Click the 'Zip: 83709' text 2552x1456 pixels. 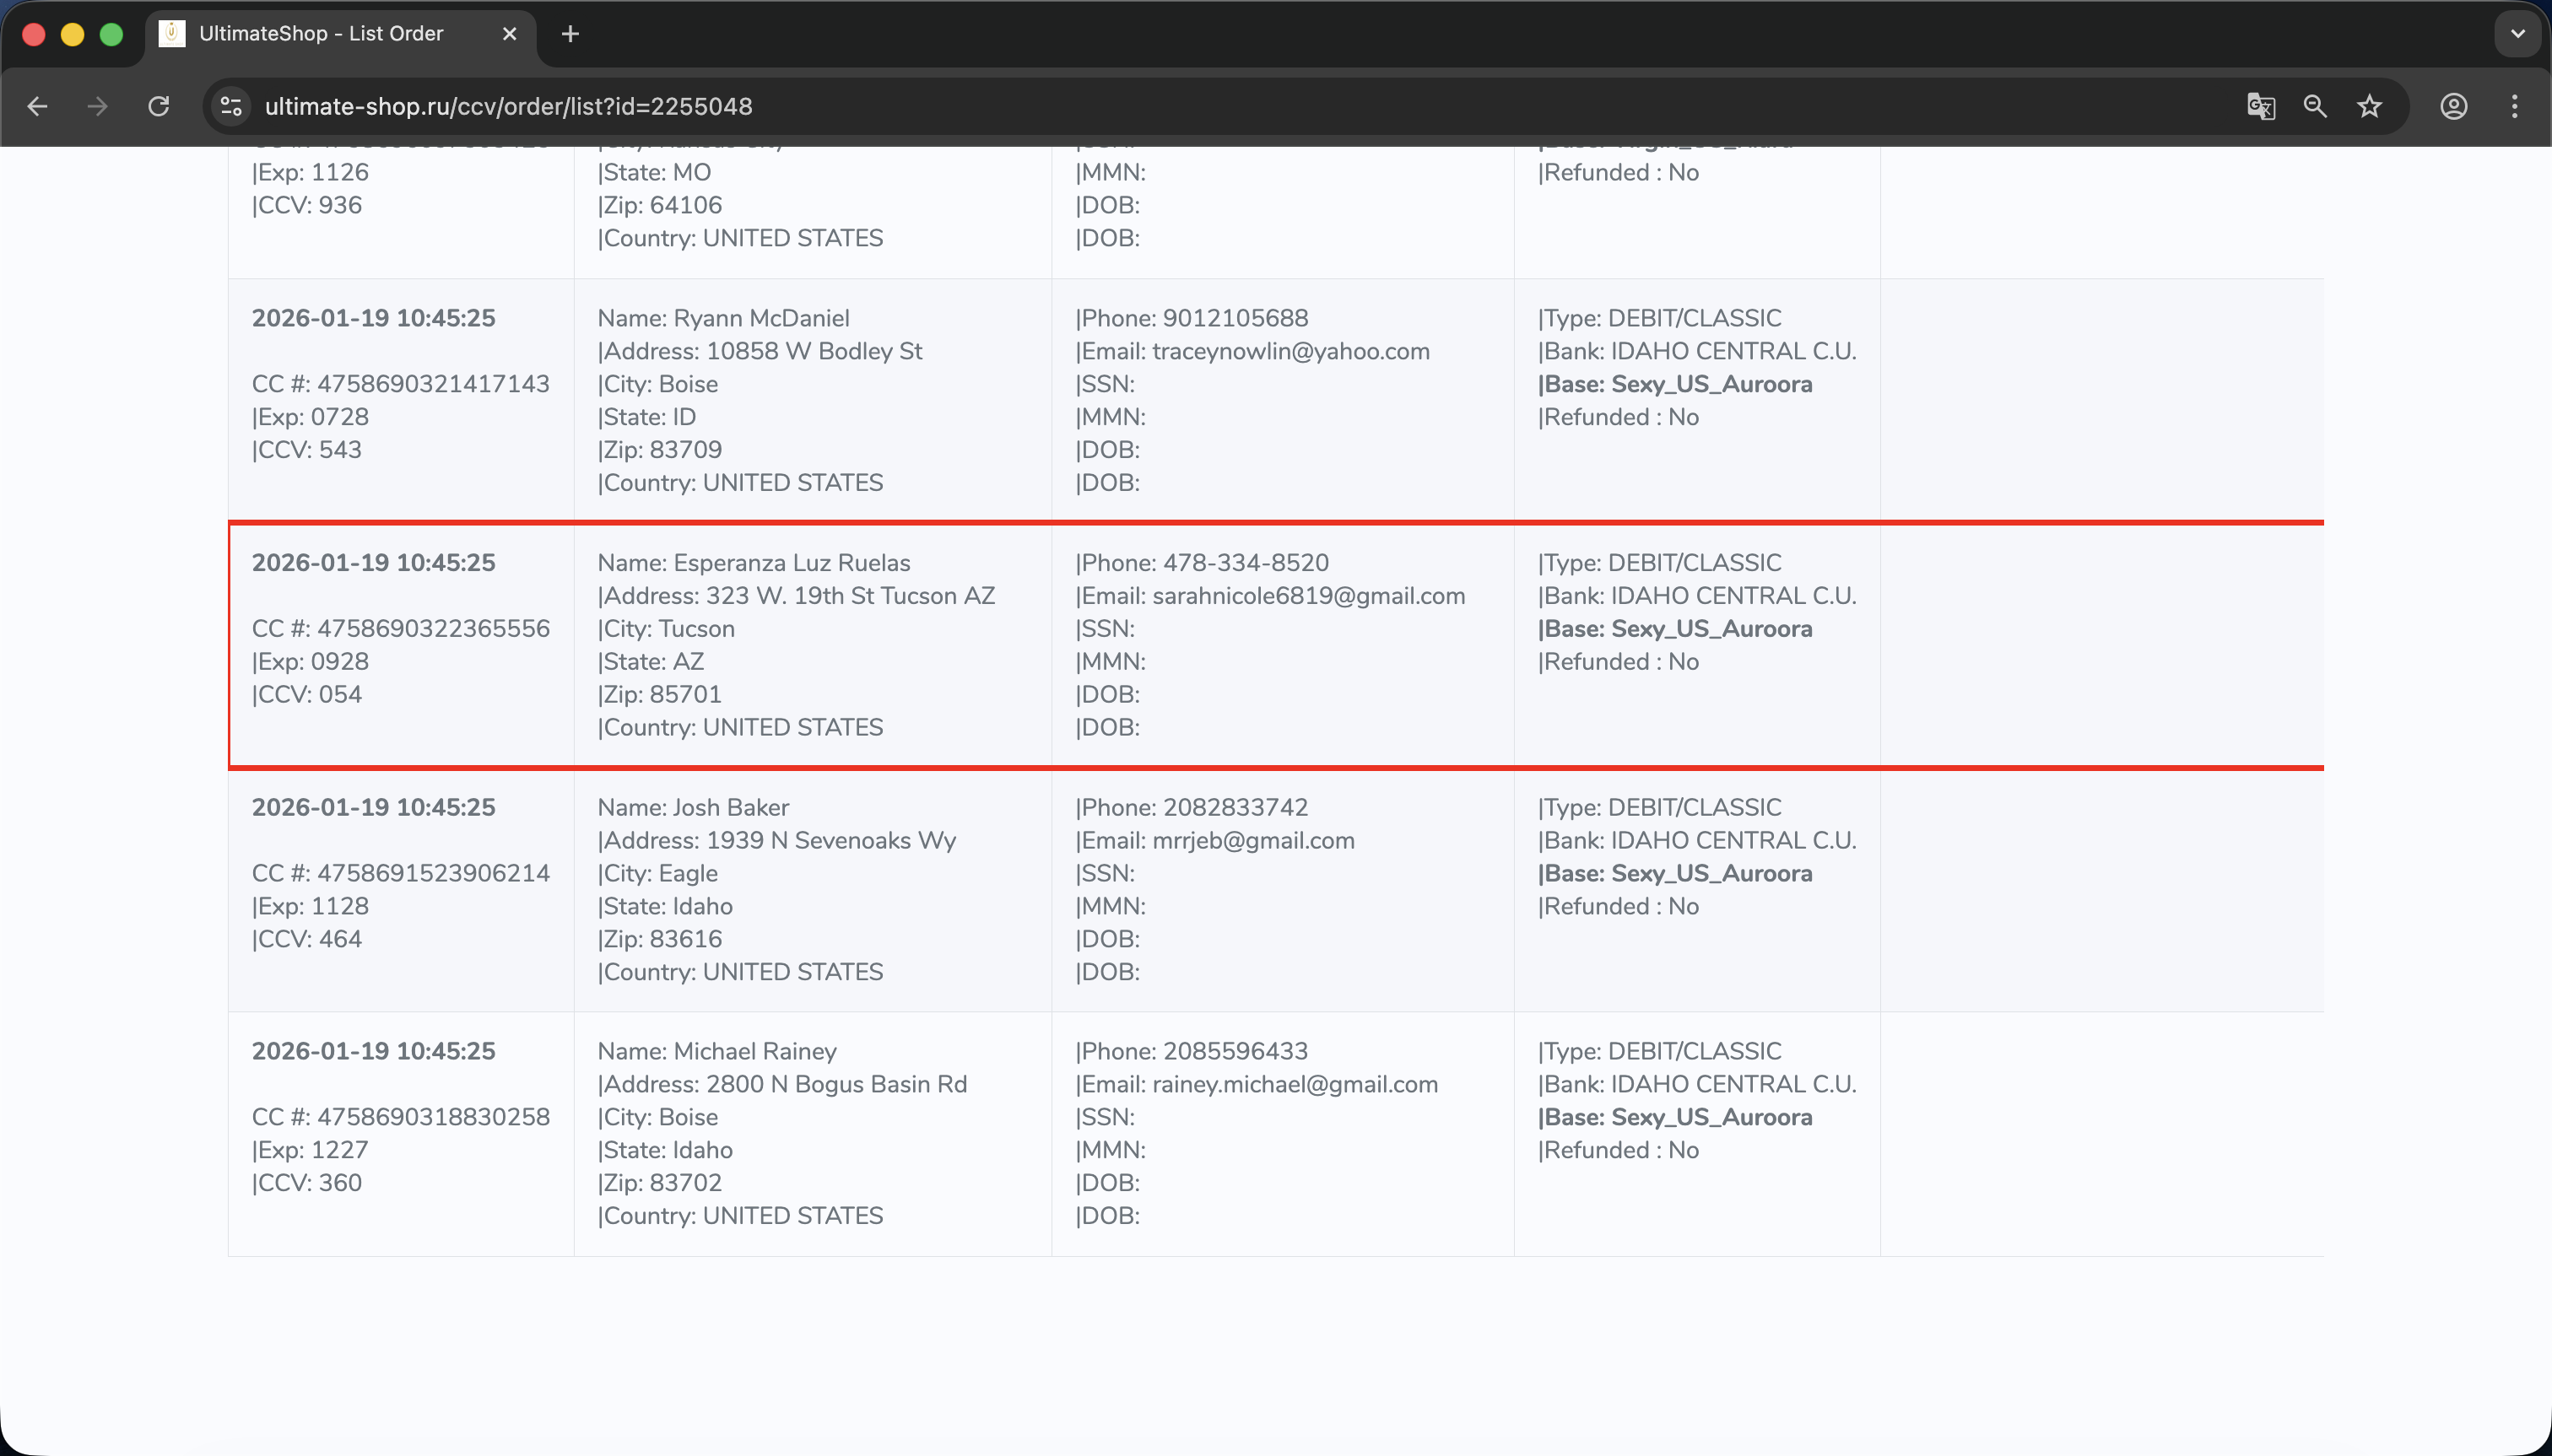659,450
